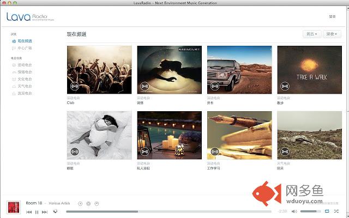Click broadcast icon on Take A Walk card
The height and width of the screenshot is (218, 349).
pos(285,86)
